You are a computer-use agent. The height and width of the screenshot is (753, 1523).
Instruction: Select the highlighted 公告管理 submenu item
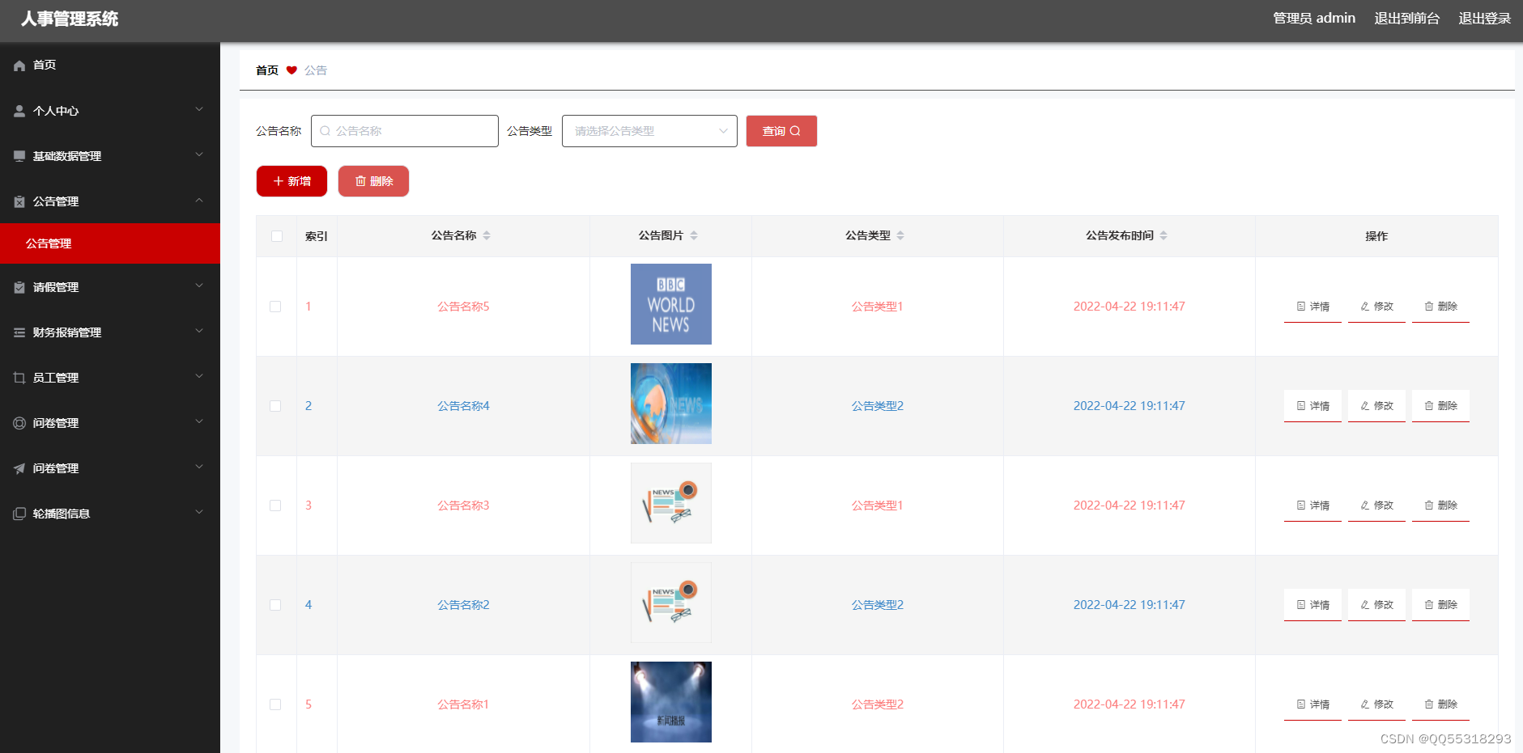pos(110,243)
